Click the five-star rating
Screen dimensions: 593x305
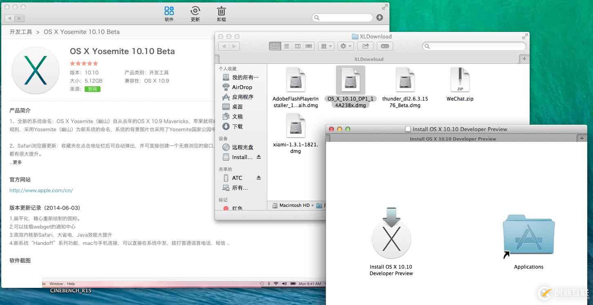point(84,63)
